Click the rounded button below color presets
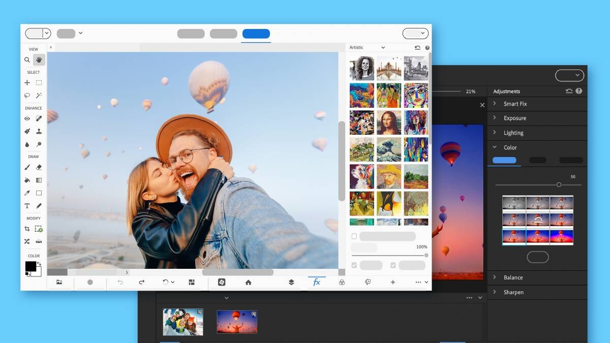 (x=537, y=257)
